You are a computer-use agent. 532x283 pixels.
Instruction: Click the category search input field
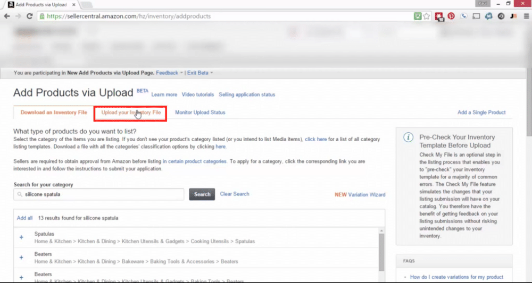click(99, 194)
